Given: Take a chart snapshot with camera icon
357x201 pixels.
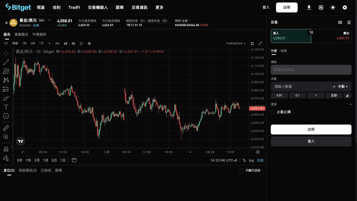Looking at the screenshot, I should (x=73, y=43).
